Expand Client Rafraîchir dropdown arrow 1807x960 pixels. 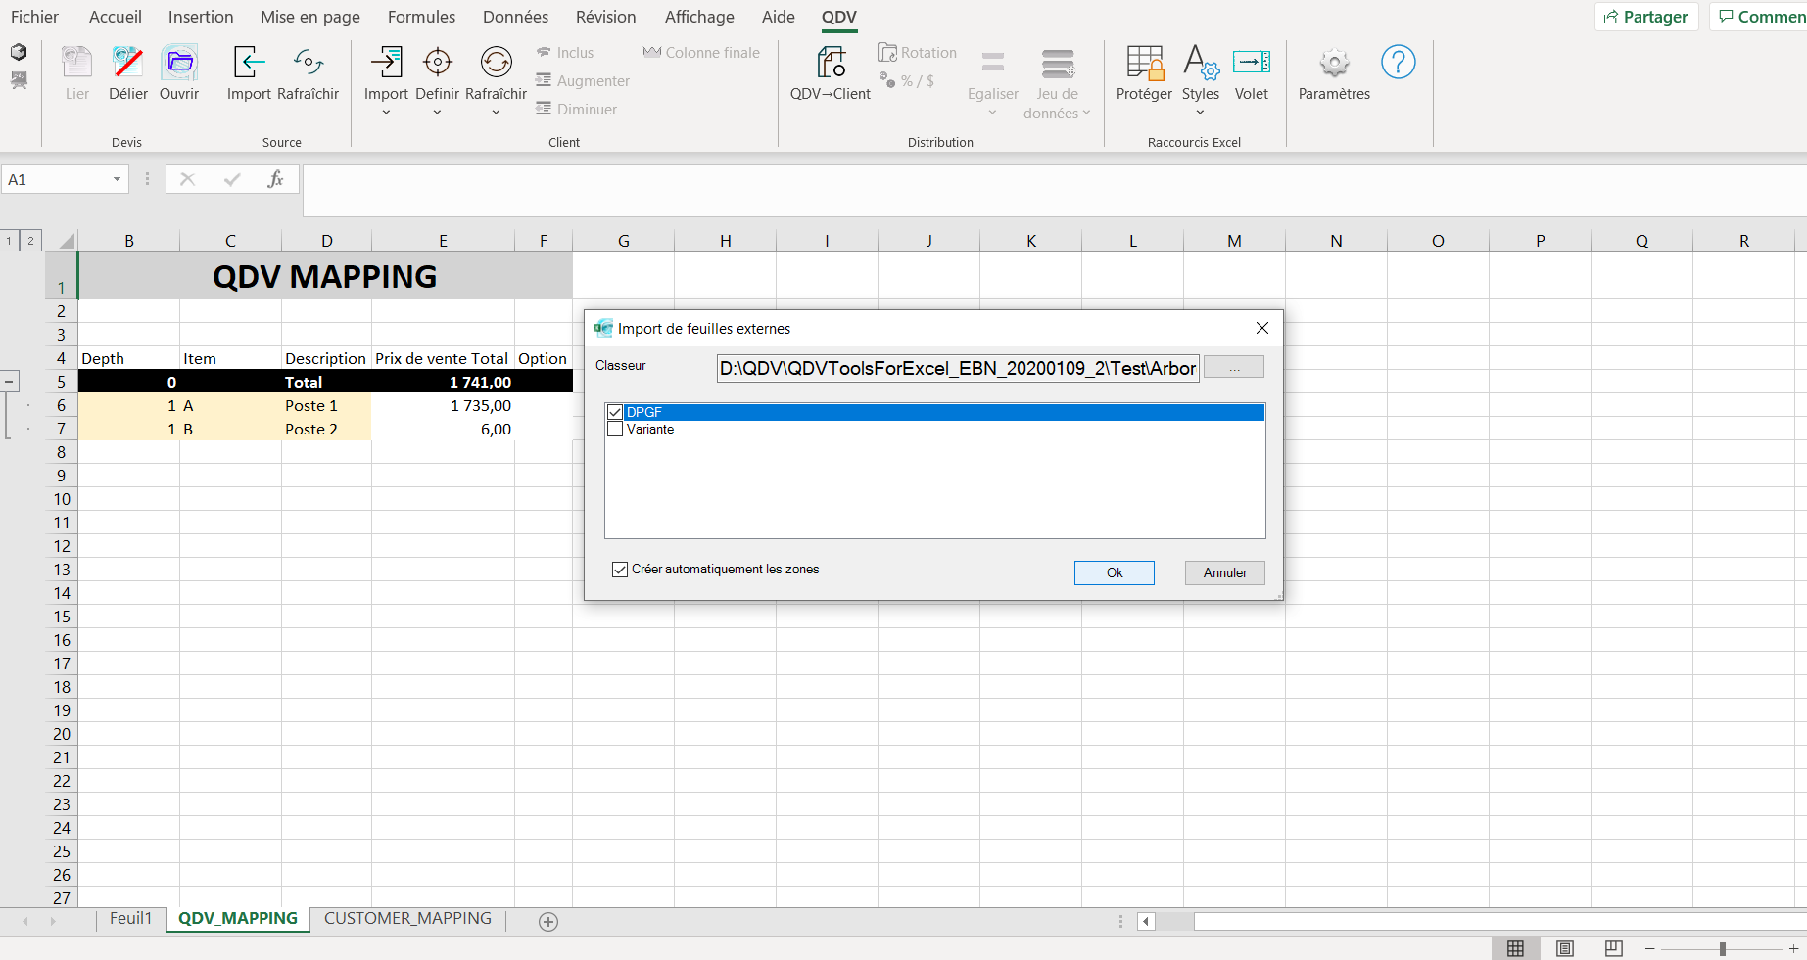pos(496,113)
